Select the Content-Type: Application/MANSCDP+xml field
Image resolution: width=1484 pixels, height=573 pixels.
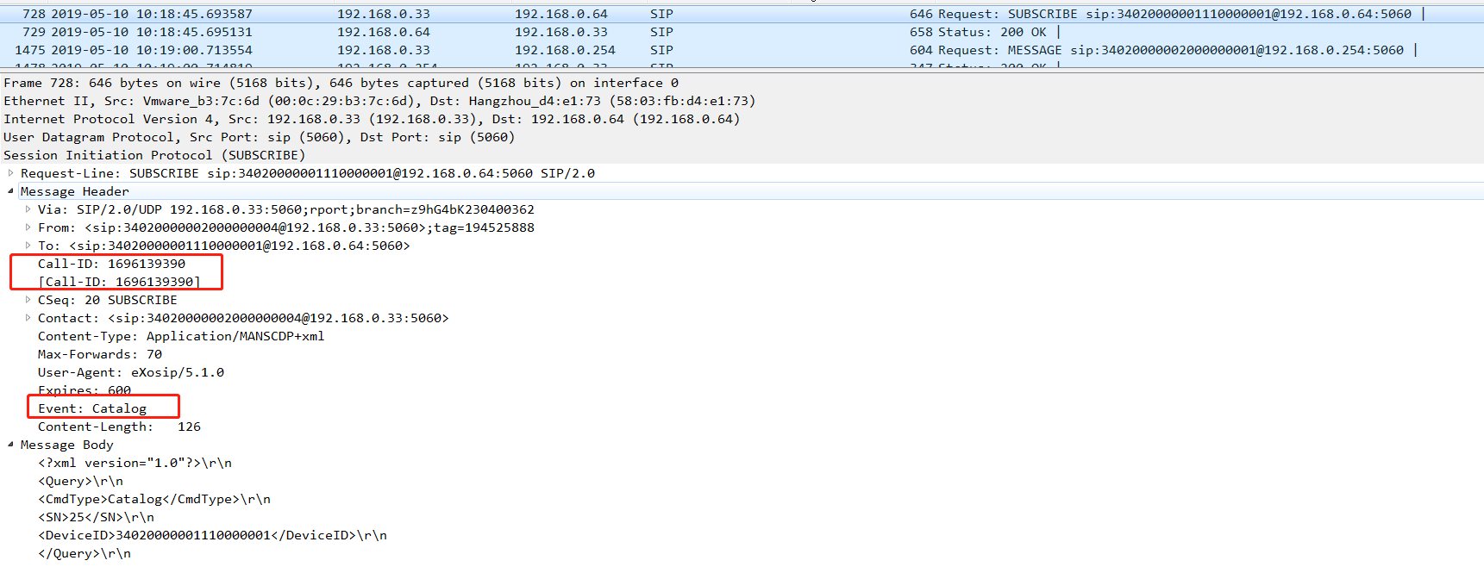pos(181,336)
